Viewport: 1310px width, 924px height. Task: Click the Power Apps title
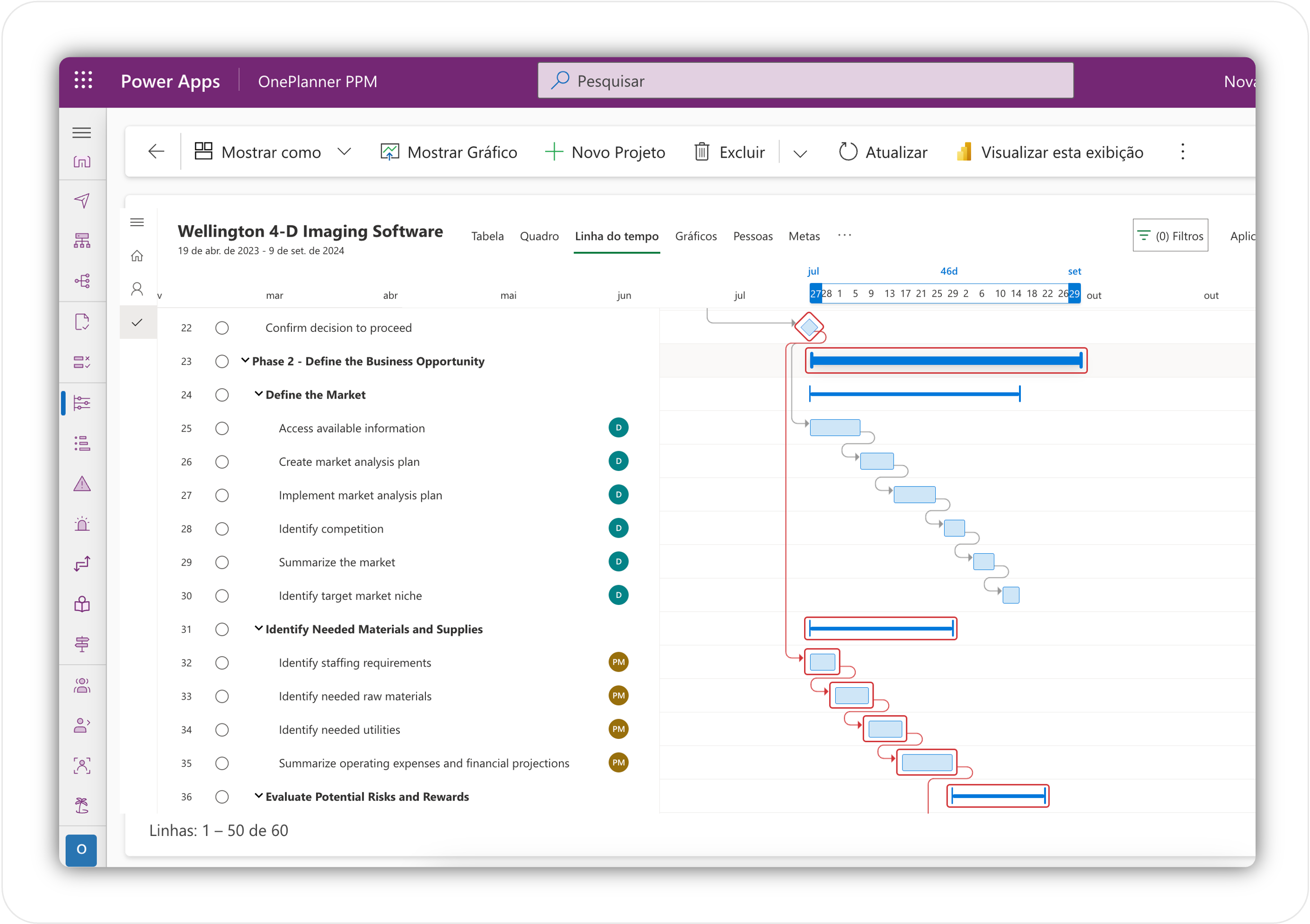click(x=170, y=81)
